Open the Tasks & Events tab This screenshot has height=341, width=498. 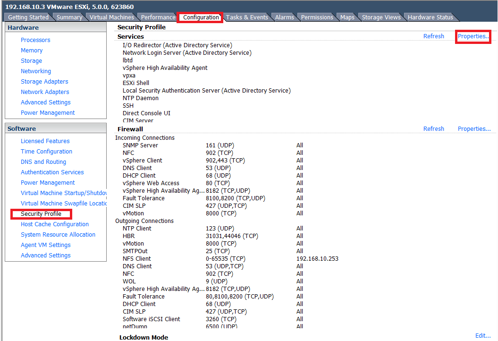(247, 17)
